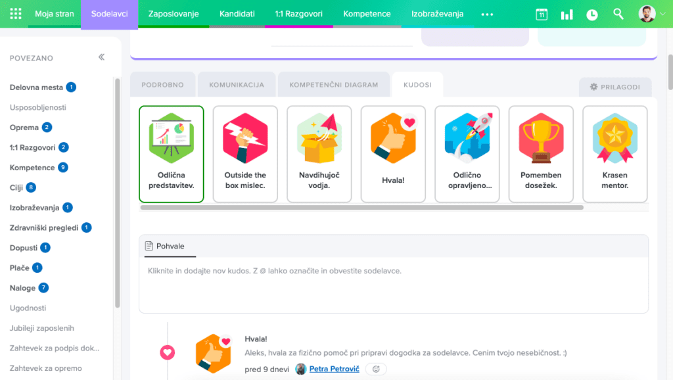Open the user avatar dropdown menu

click(647, 14)
